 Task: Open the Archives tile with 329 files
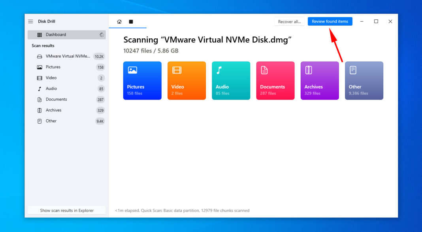tap(320, 80)
